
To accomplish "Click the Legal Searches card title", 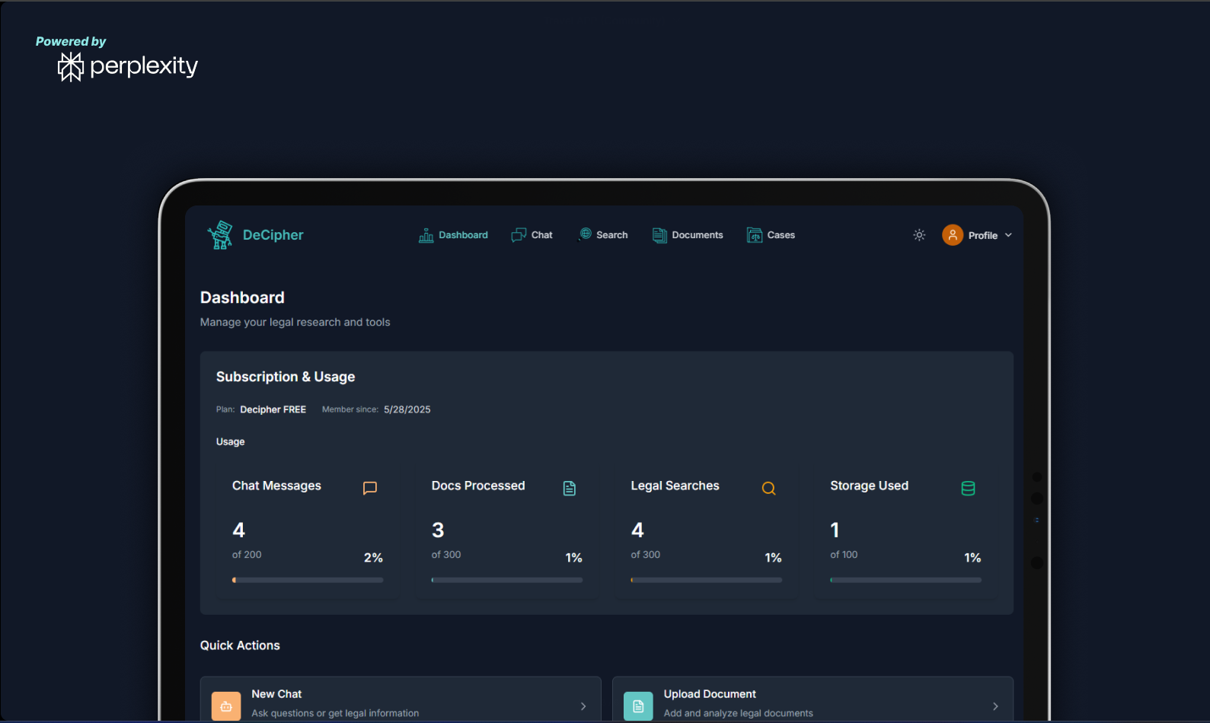I will [675, 486].
